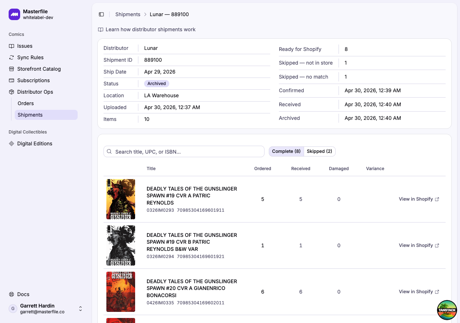
Task: Click the book icon beside Learn how link
Action: coord(101,29)
